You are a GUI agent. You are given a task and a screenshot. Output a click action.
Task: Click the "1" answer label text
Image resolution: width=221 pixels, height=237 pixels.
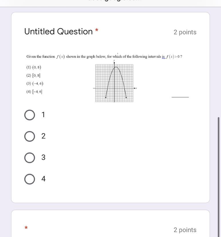click(x=43, y=115)
